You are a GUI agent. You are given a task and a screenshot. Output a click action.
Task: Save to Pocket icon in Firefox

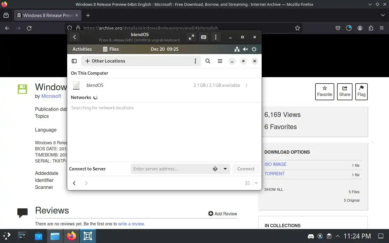[338, 28]
